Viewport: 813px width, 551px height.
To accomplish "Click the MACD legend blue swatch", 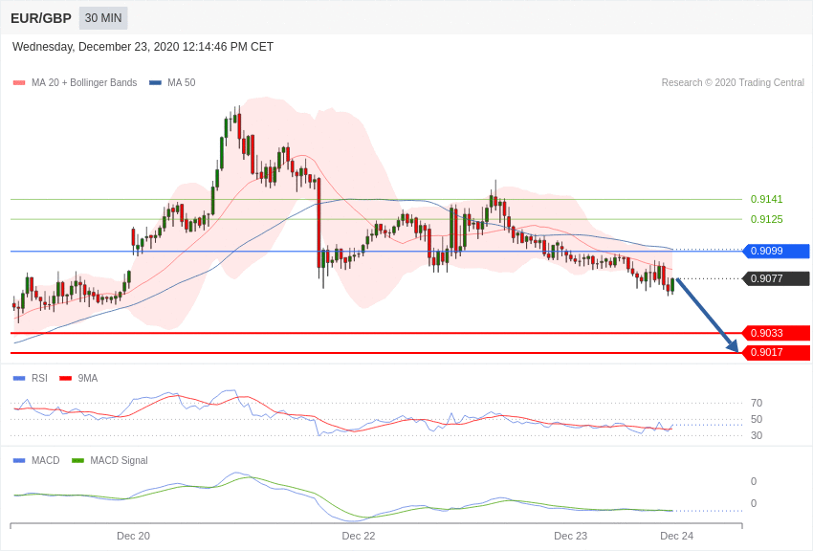I will pos(19,460).
